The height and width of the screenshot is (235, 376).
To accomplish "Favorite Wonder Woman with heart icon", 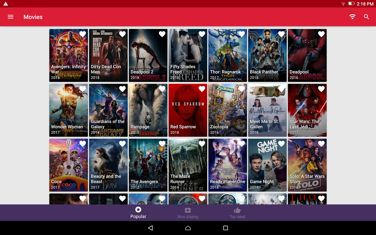I will [x=83, y=89].
